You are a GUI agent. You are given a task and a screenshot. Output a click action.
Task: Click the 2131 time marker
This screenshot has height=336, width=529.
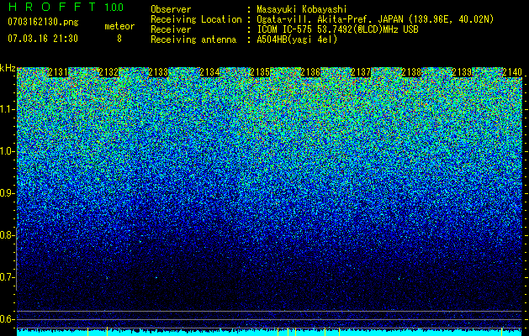click(58, 72)
